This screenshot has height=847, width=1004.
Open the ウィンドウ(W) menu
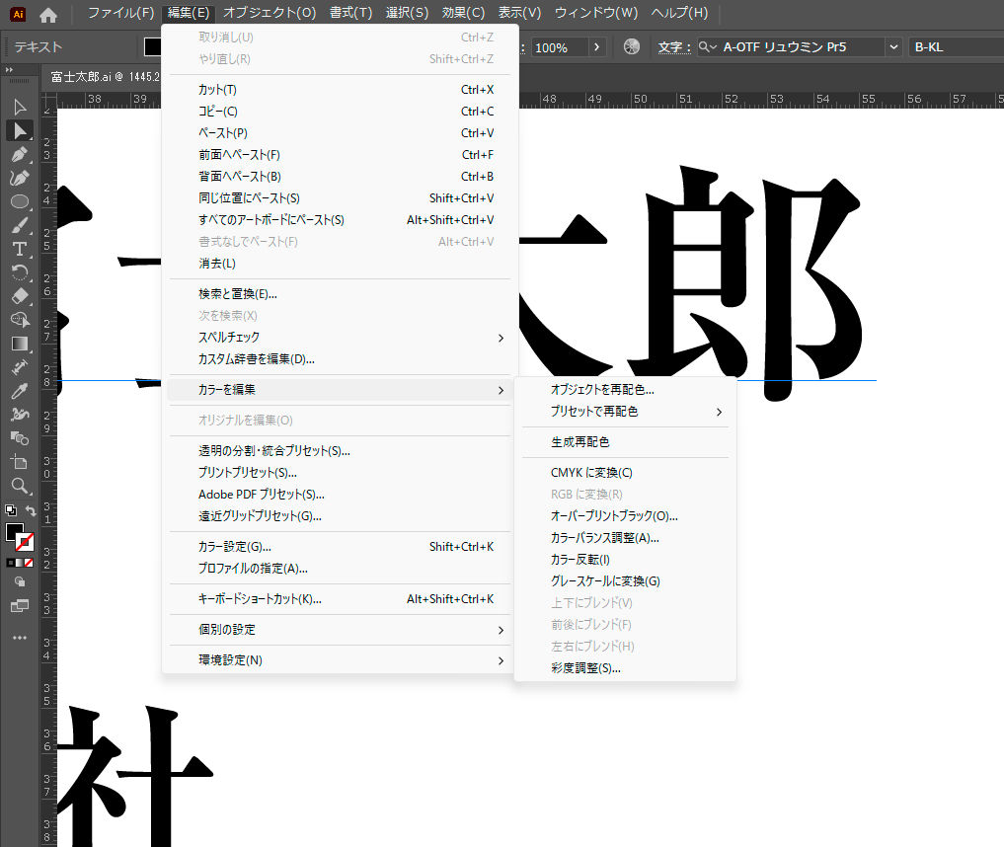point(596,13)
